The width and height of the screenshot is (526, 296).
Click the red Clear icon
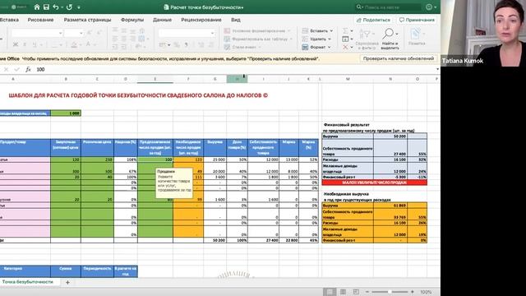pyautogui.click(x=345, y=48)
